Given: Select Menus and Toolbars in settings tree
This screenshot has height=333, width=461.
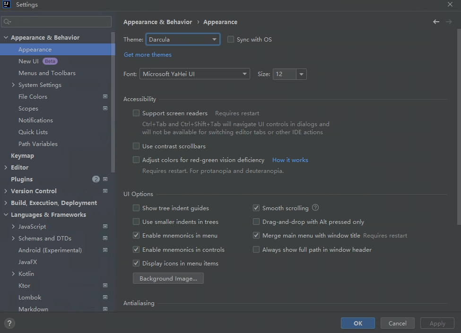Looking at the screenshot, I should click(x=47, y=73).
